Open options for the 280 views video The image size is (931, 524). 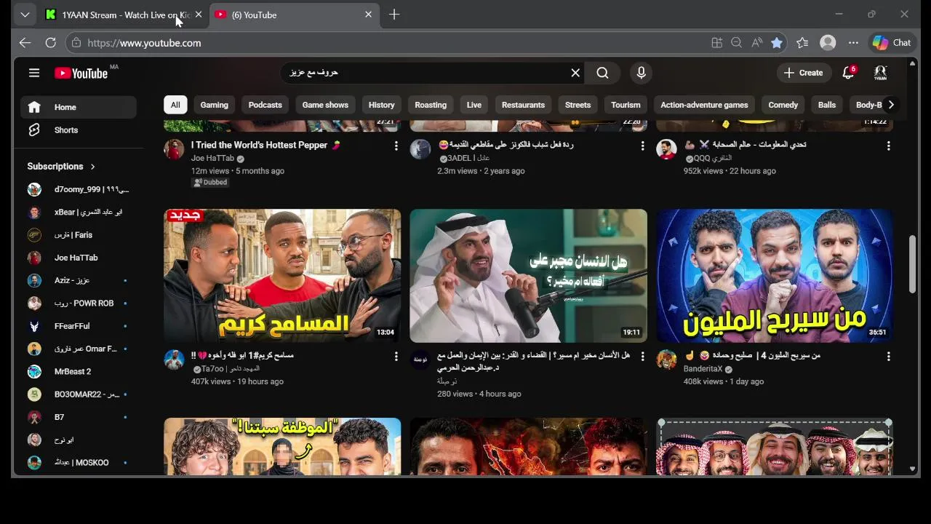[642, 357]
